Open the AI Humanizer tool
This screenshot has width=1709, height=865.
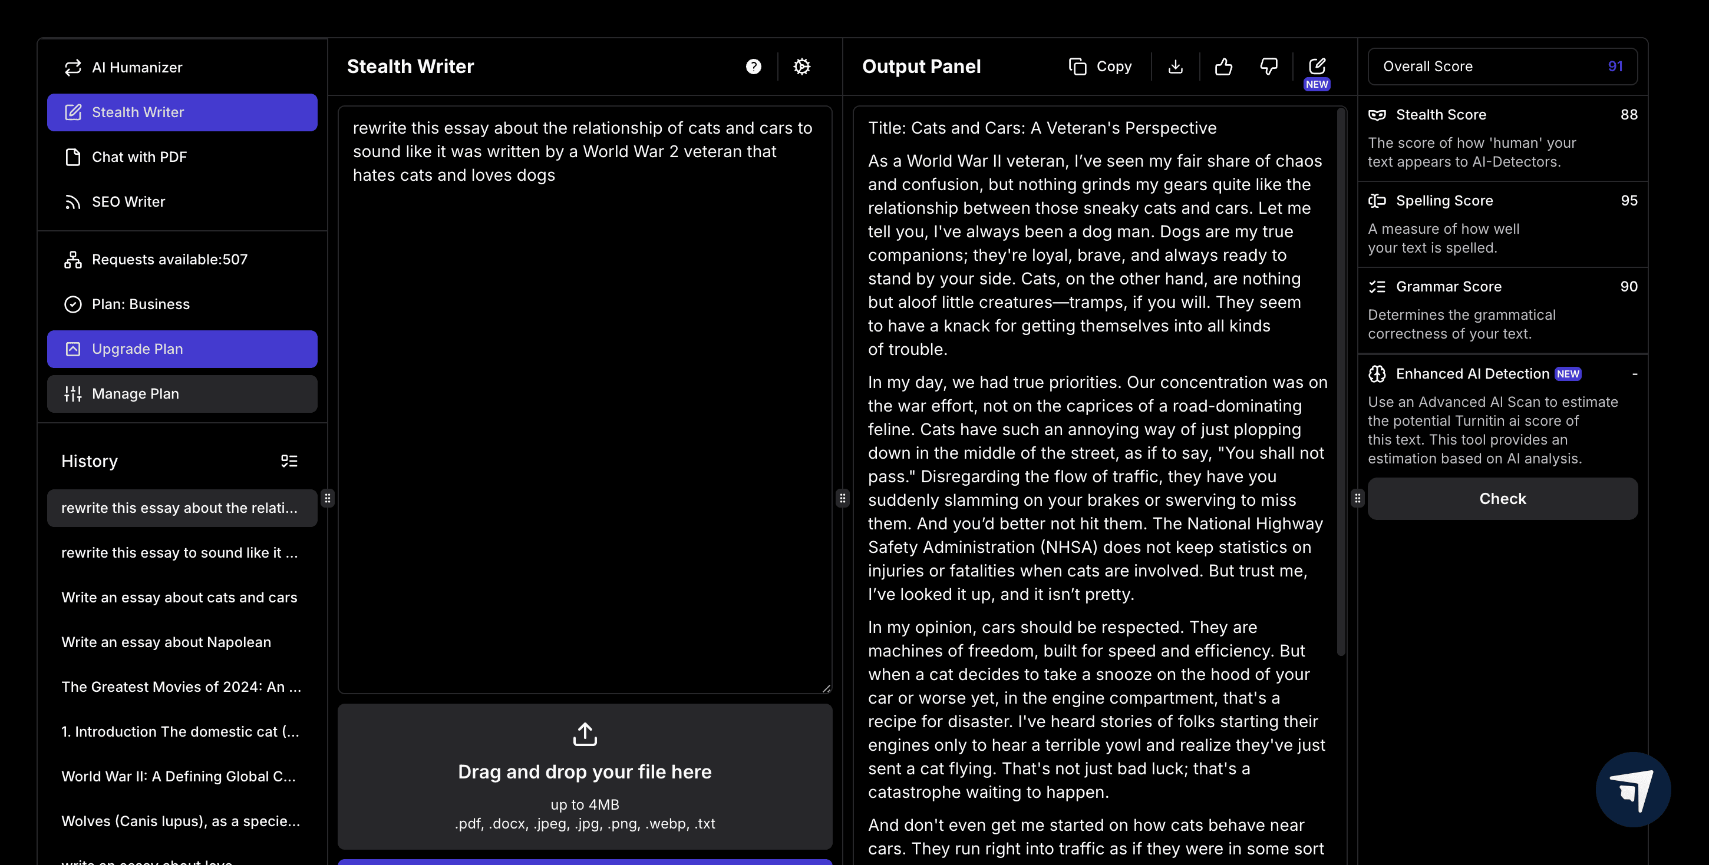click(x=137, y=67)
